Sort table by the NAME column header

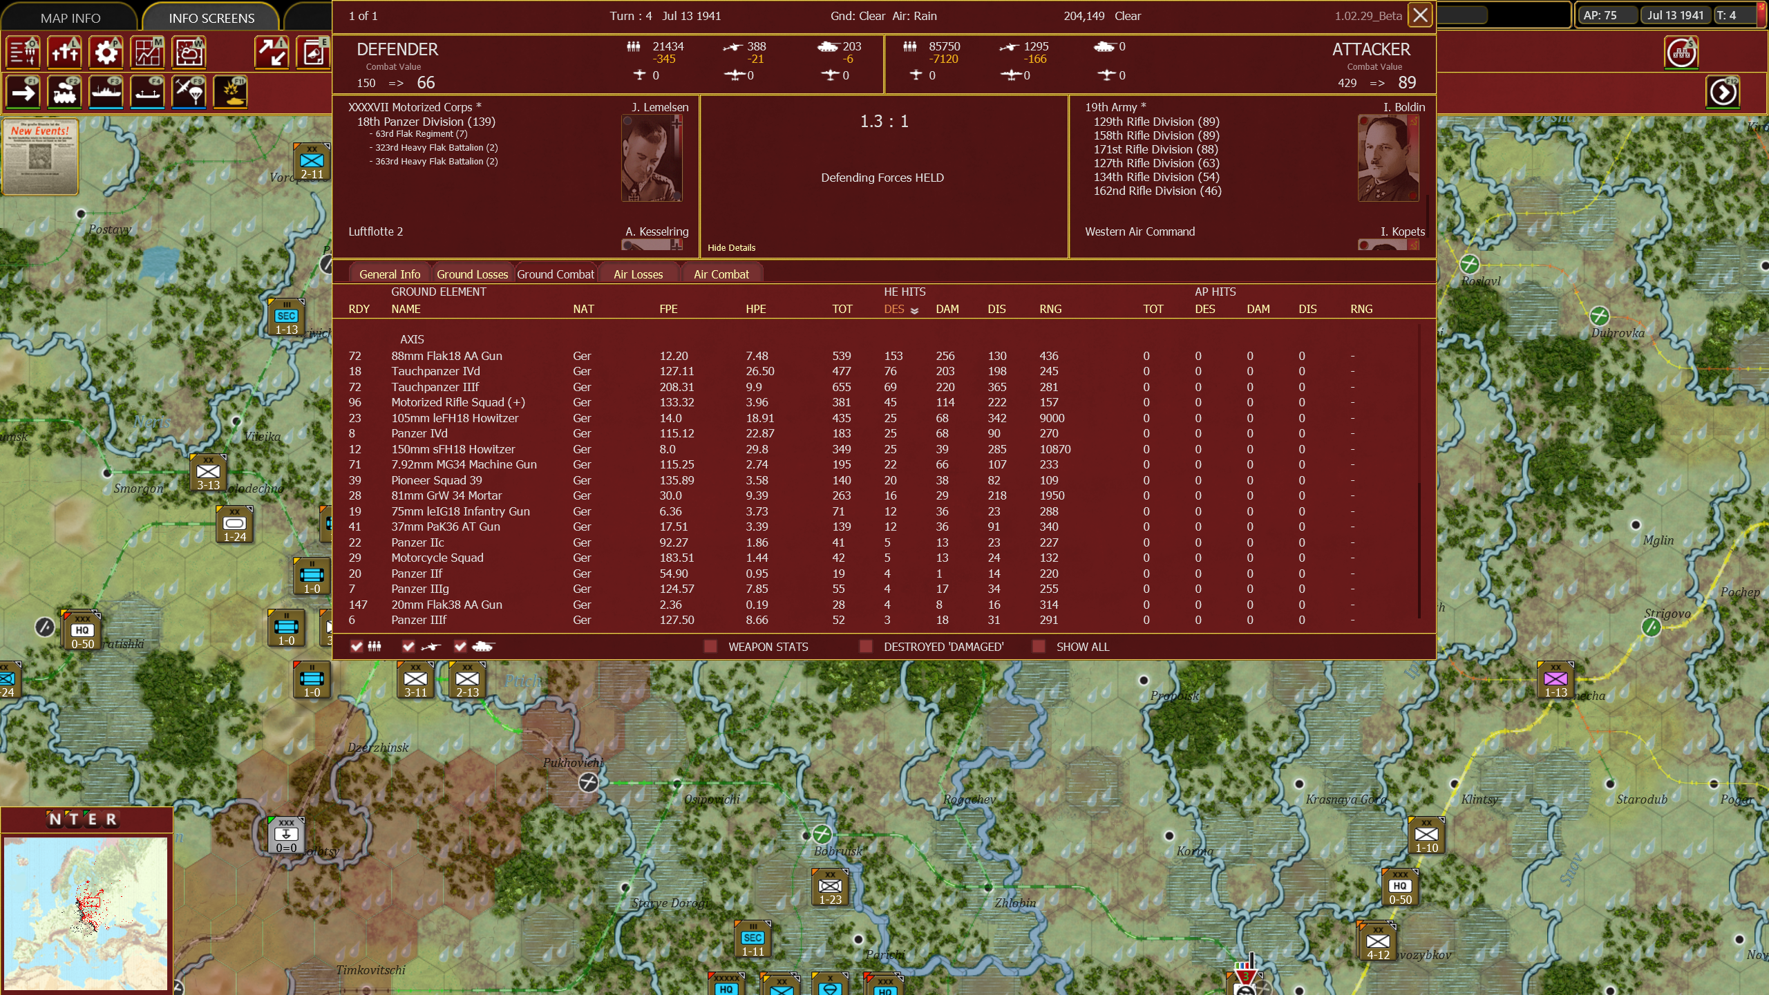click(x=406, y=309)
